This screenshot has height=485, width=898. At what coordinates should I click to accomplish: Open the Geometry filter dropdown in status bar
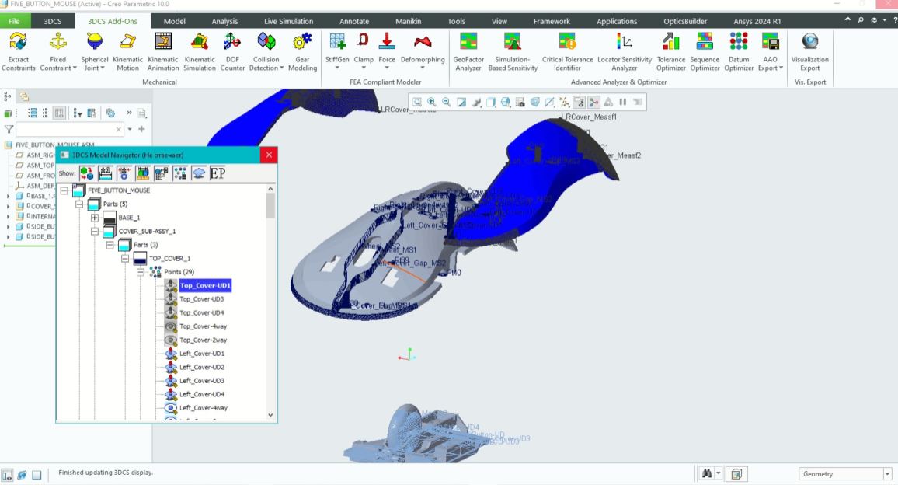pos(886,473)
